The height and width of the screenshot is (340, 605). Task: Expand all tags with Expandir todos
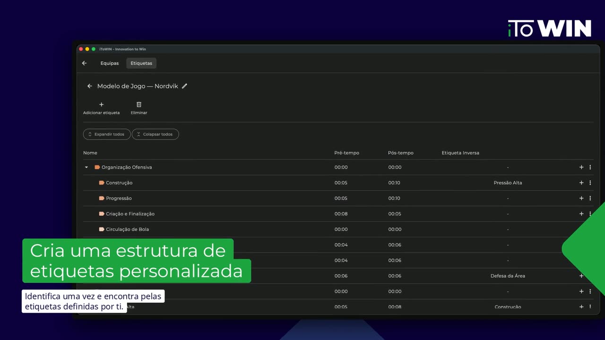(x=107, y=134)
